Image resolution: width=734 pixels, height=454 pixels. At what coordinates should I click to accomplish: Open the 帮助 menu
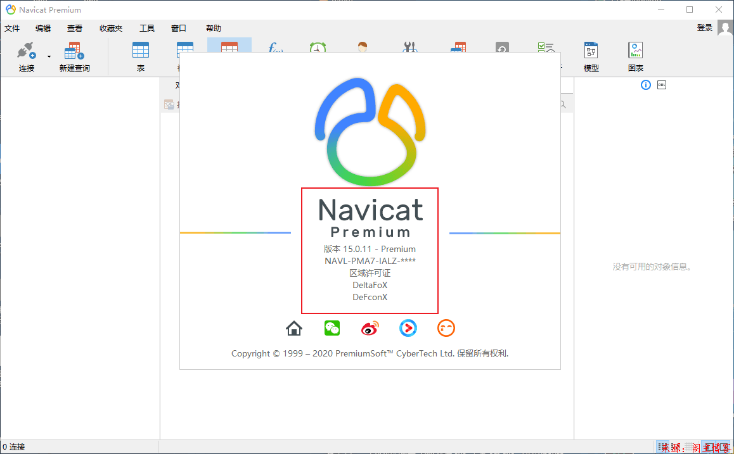tap(214, 28)
